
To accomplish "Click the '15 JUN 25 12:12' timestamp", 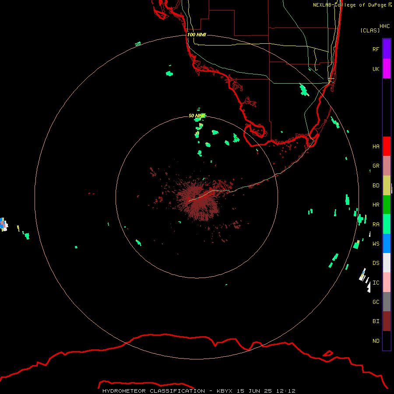I will 266,391.
